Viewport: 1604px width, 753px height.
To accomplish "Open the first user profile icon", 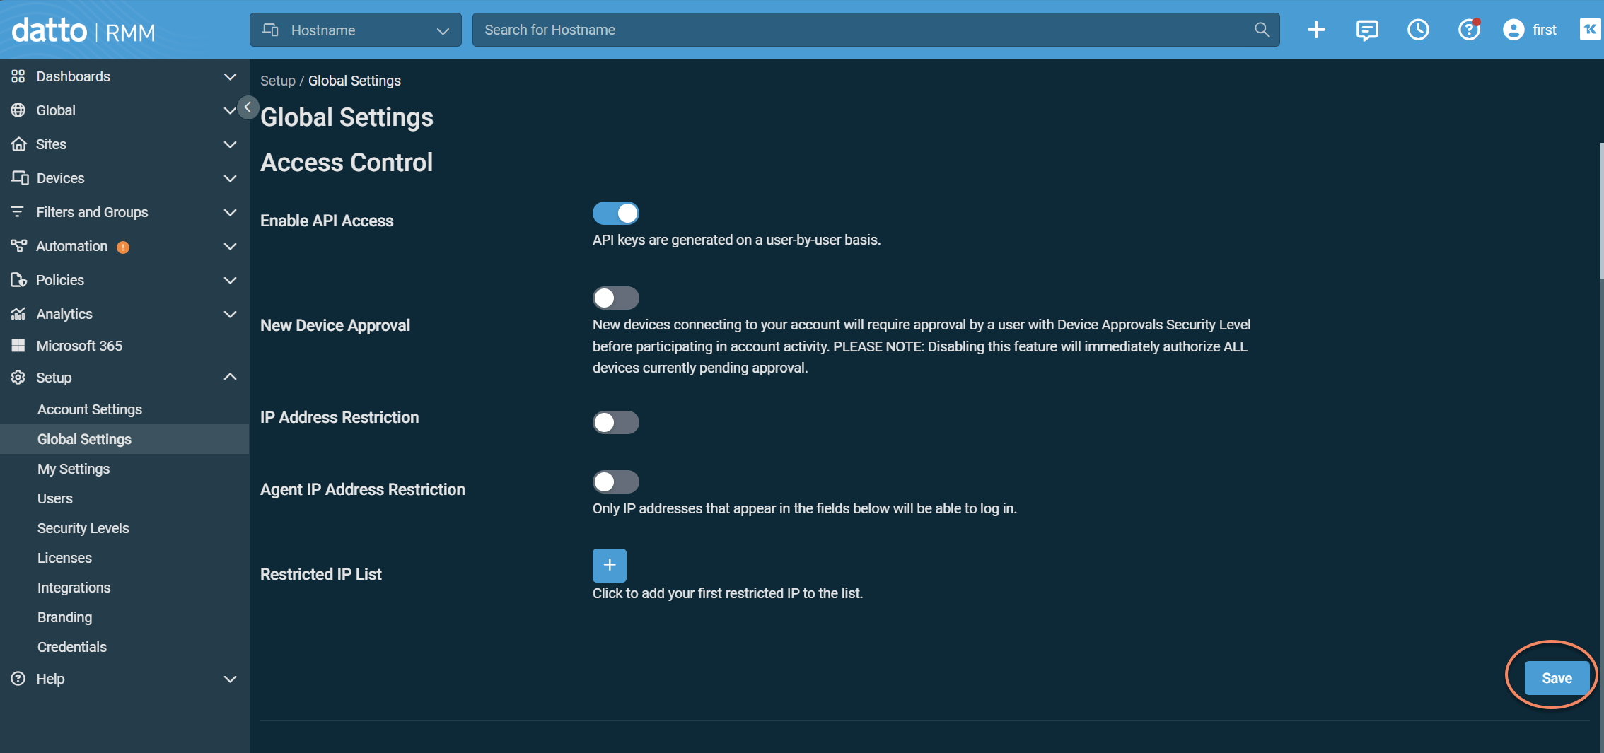I will pos(1513,30).
